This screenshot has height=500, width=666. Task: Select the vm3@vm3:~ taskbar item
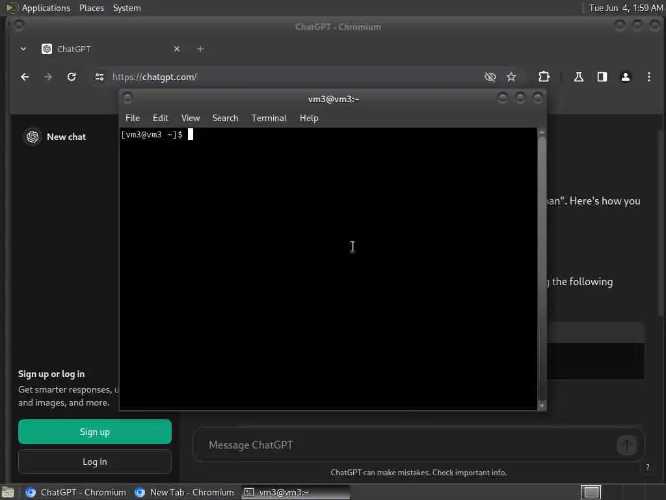coord(296,492)
